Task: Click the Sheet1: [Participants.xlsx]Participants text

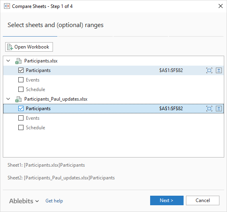Action: pyautogui.click(x=46, y=165)
